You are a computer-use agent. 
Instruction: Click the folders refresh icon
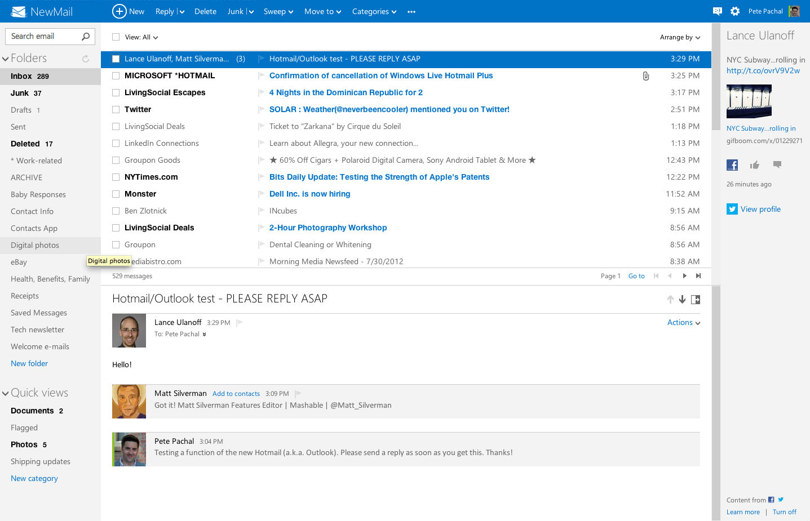(x=86, y=59)
